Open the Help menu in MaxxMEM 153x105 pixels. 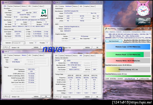coord(144,32)
